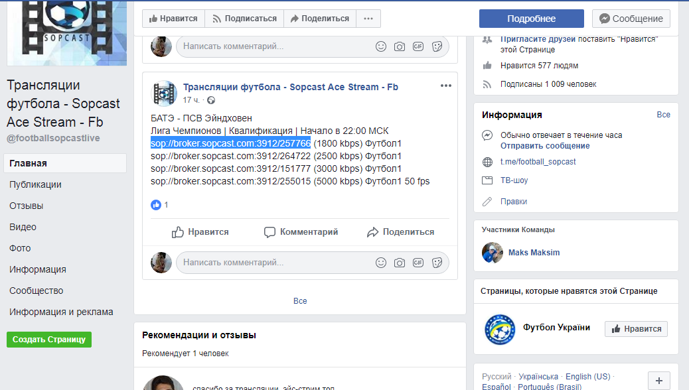
Task: Click the highlighted sopcast link 257766
Action: click(231, 143)
